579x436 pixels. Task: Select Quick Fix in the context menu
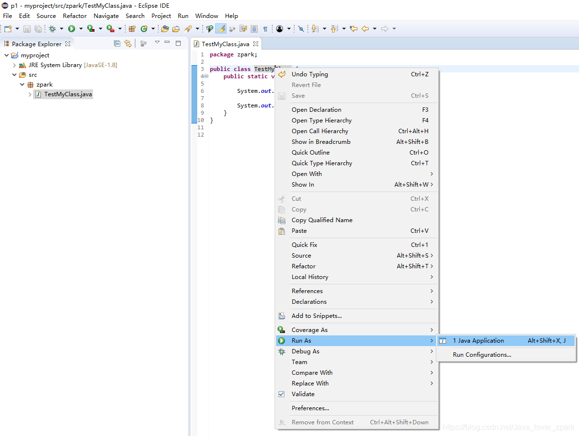(x=357, y=244)
